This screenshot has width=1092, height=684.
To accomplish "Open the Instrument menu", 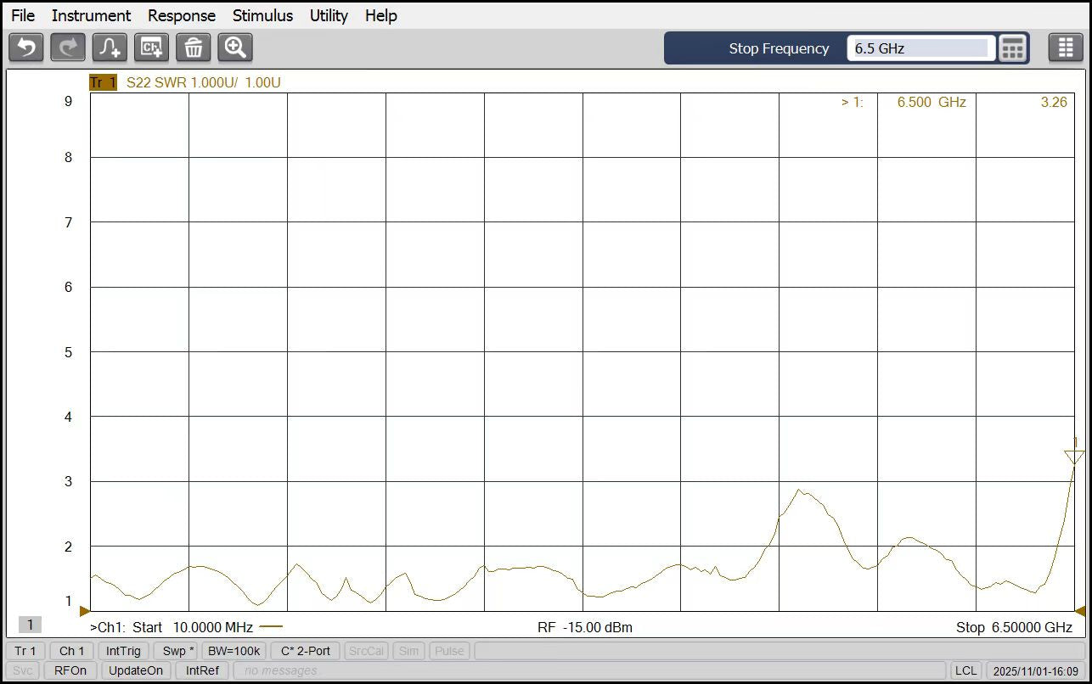I will coord(91,15).
